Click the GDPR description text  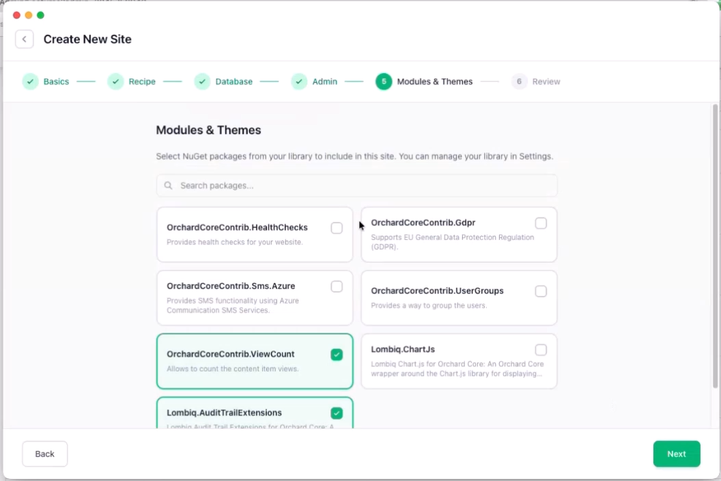click(453, 242)
